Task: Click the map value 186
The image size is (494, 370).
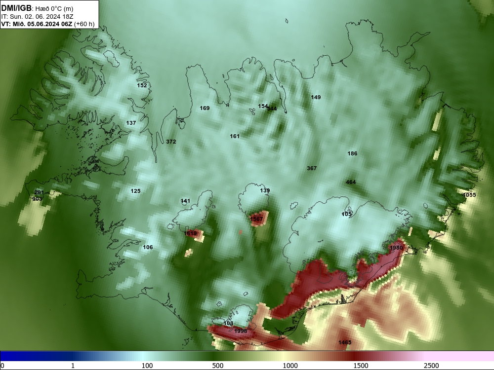Action: click(x=353, y=153)
